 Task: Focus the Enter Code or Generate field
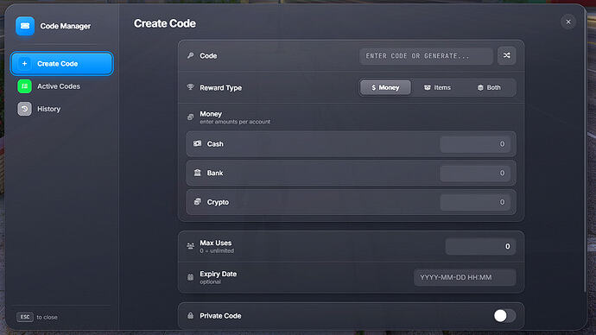tap(426, 56)
